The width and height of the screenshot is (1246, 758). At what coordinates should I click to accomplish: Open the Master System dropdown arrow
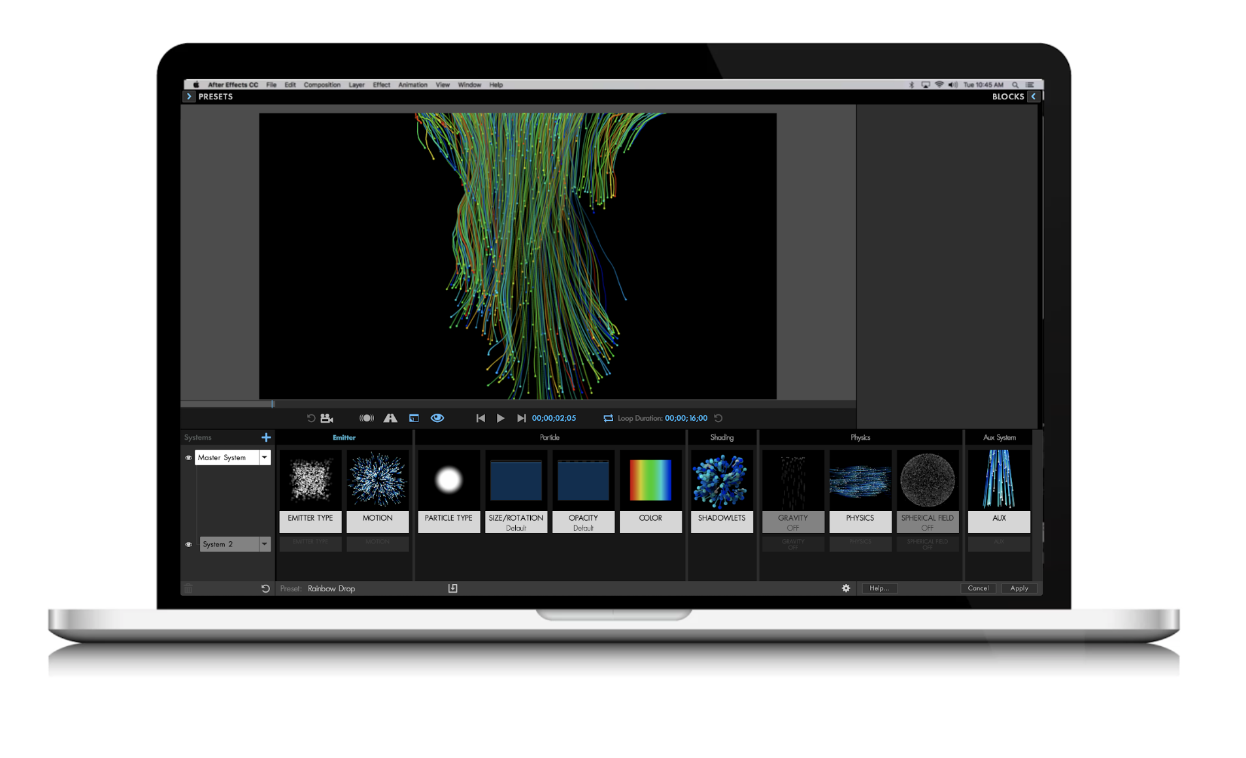click(265, 457)
